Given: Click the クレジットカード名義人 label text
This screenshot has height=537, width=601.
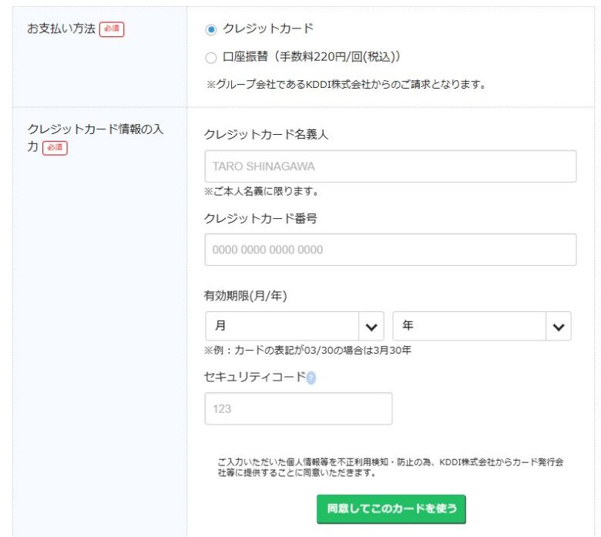Looking at the screenshot, I should [267, 135].
